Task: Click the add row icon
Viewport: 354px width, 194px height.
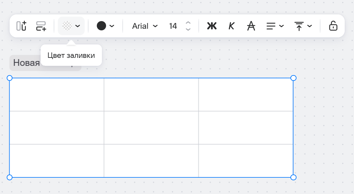Action: [41, 26]
